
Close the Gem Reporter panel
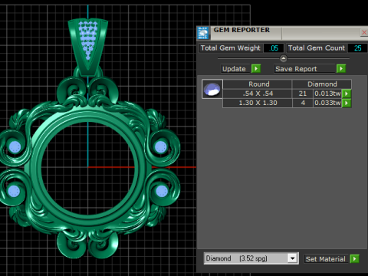[364, 32]
